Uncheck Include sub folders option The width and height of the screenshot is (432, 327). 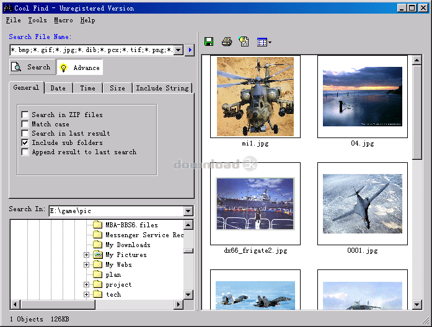[25, 142]
